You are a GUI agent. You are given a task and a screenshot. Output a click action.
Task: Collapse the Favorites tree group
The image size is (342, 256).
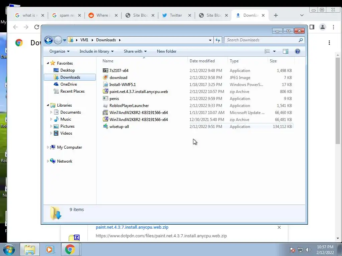(48, 63)
